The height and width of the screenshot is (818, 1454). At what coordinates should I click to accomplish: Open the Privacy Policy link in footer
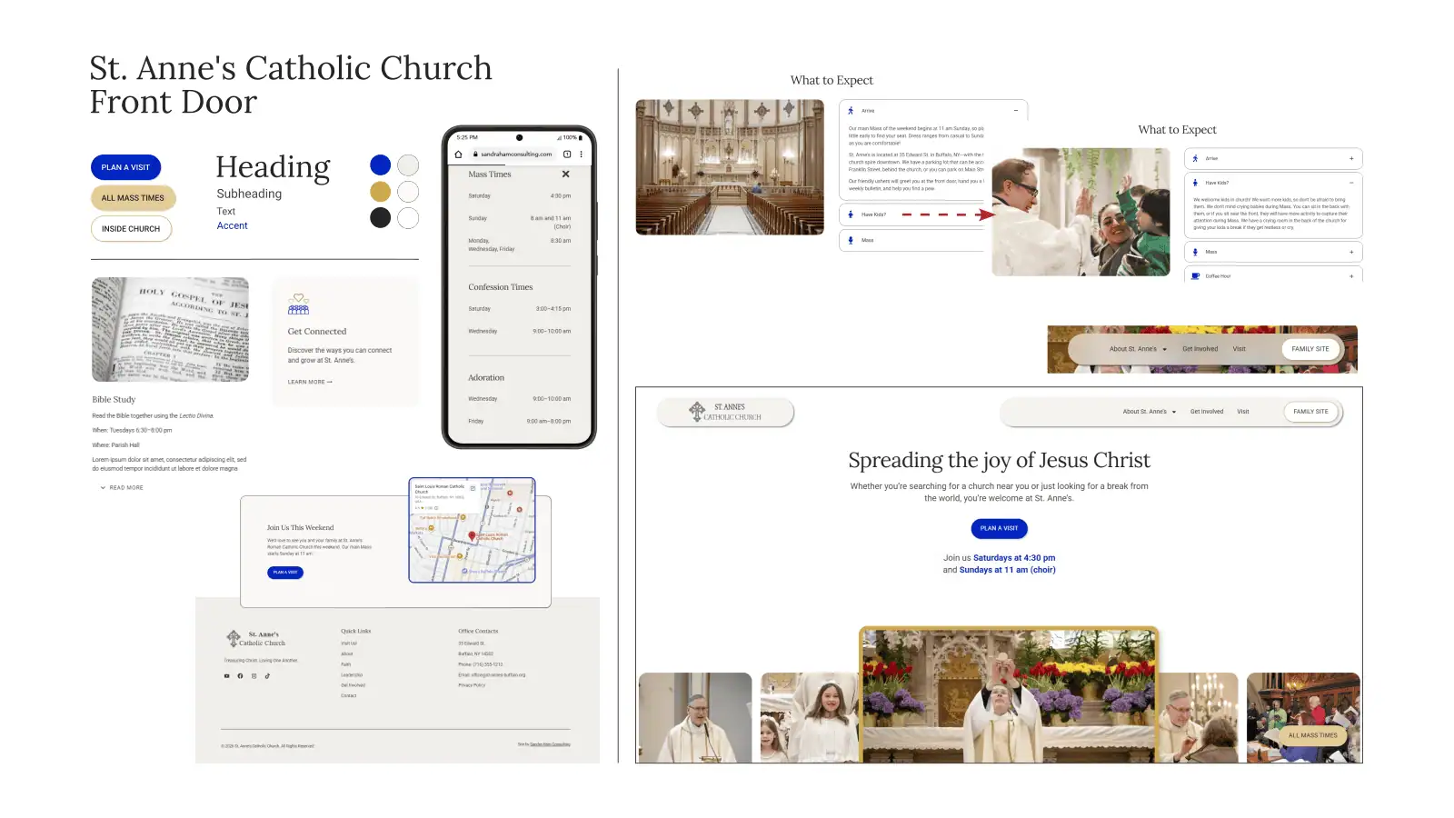(472, 685)
